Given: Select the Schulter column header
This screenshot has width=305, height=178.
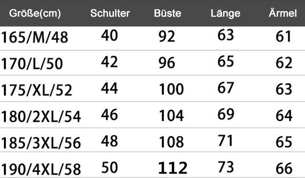Looking at the screenshot, I should click(x=110, y=14).
